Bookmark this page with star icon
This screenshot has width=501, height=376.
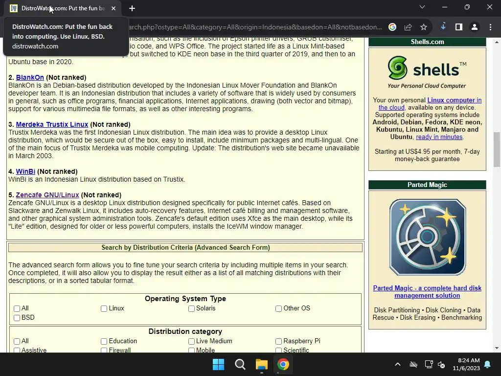pyautogui.click(x=423, y=27)
